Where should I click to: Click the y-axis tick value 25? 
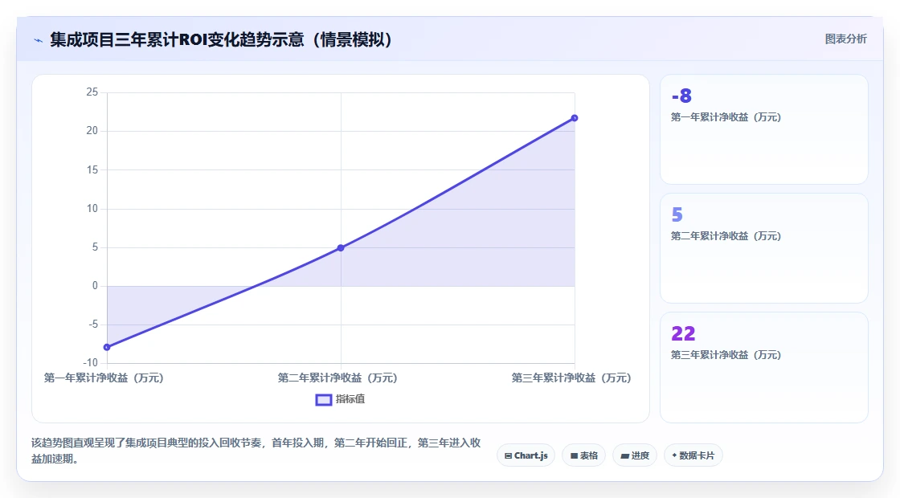point(92,92)
